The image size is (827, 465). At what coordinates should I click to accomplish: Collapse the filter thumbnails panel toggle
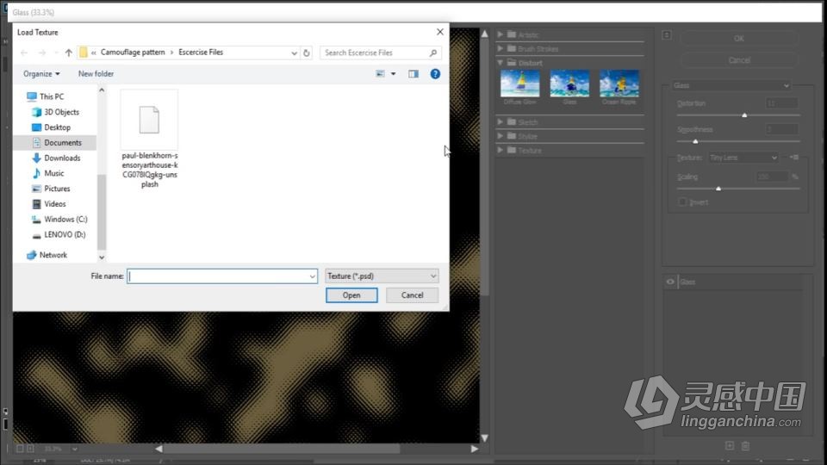667,35
